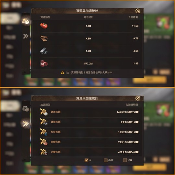Click the 科技加速 research speedup icon
The height and width of the screenshot is (175, 175).
(x=44, y=132)
